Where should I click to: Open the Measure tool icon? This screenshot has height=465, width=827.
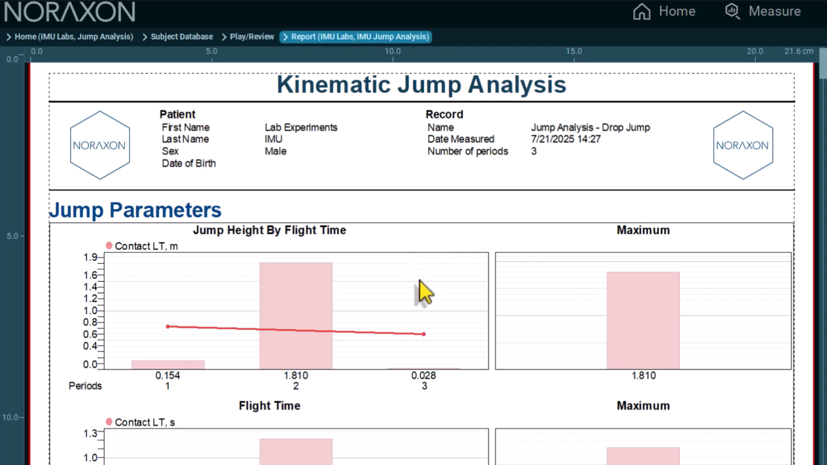[x=732, y=12]
